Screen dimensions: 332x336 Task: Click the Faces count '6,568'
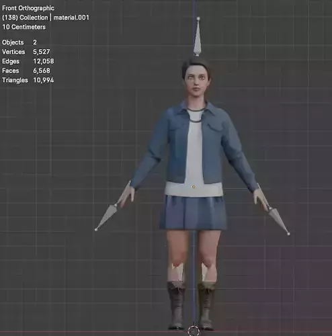[x=42, y=71]
